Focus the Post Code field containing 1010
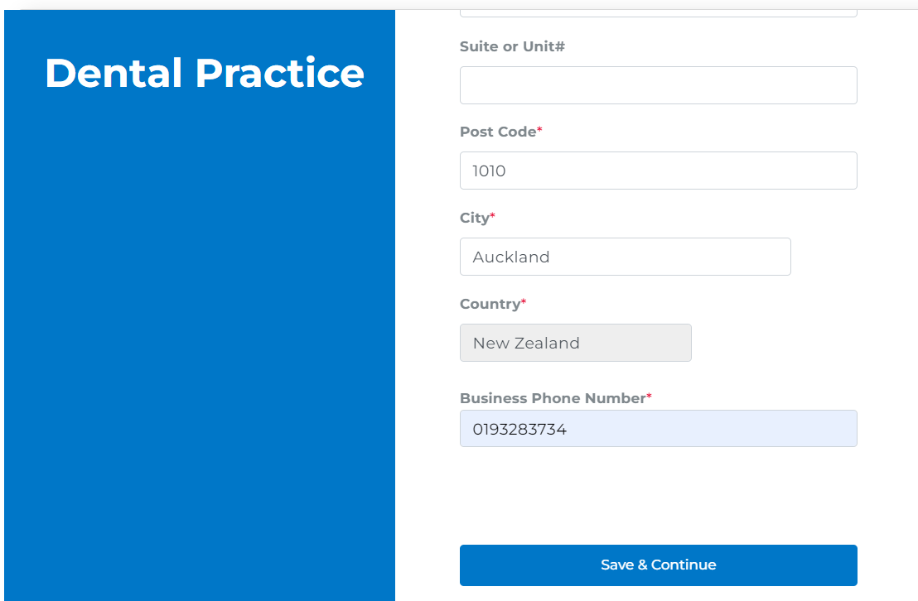The image size is (918, 601). click(658, 171)
